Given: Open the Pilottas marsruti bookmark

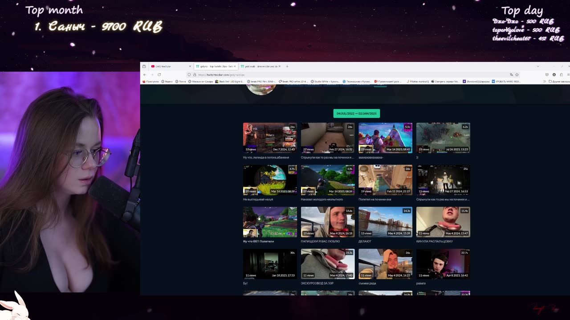Looking at the screenshot, I should click(418, 81).
